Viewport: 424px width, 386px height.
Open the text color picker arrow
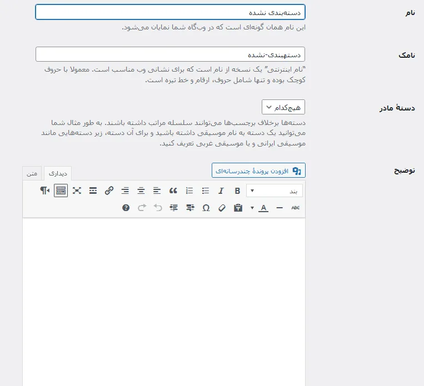pos(252,208)
